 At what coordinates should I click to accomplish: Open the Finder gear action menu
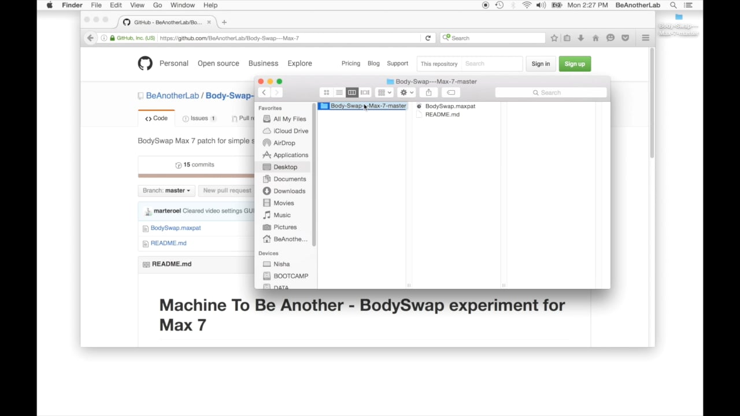click(407, 92)
